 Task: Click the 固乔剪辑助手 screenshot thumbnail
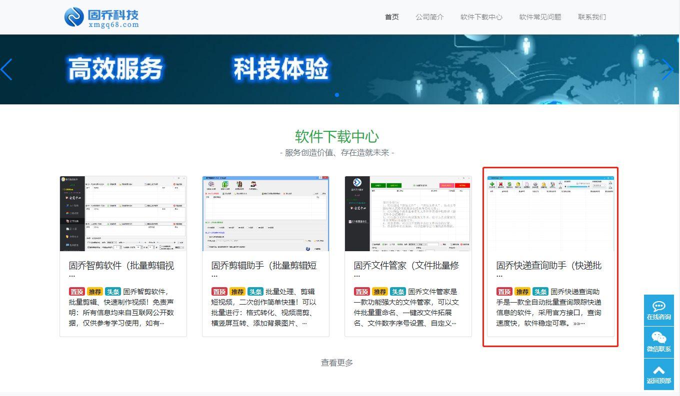tap(266, 213)
